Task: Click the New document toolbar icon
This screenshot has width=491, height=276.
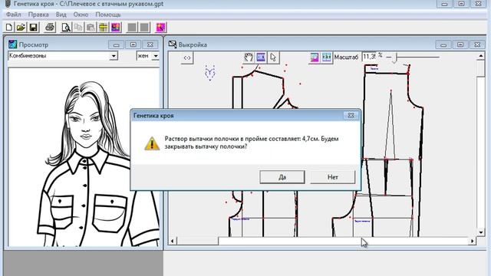Action: tap(9, 28)
